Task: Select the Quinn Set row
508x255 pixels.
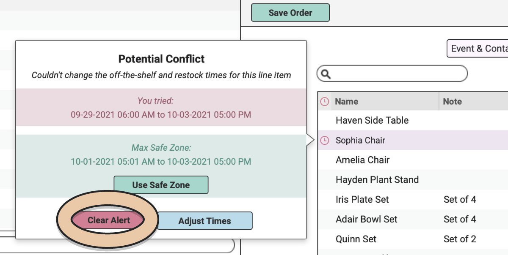Action: 413,239
